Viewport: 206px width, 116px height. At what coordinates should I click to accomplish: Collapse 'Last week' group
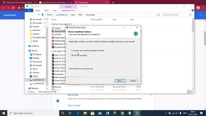[51, 51]
